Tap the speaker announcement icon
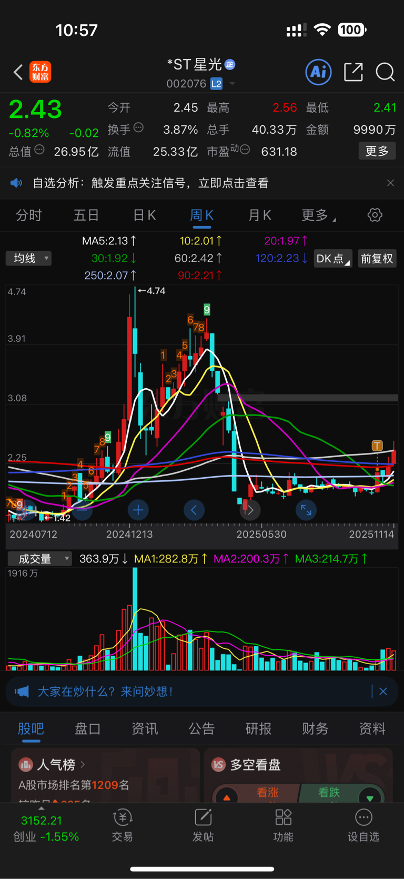 (x=16, y=183)
